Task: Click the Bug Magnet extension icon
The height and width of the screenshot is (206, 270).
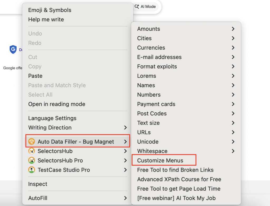Action: pyautogui.click(x=31, y=141)
